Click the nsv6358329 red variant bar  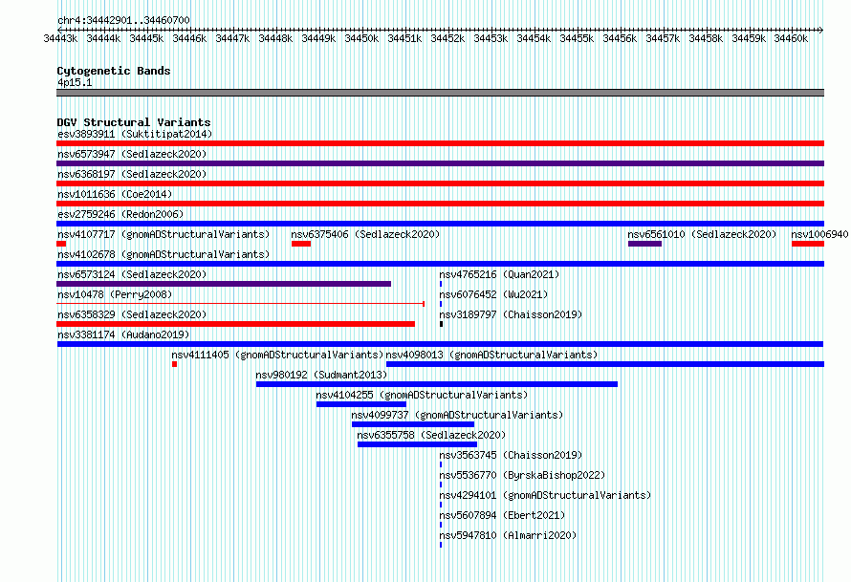235,324
